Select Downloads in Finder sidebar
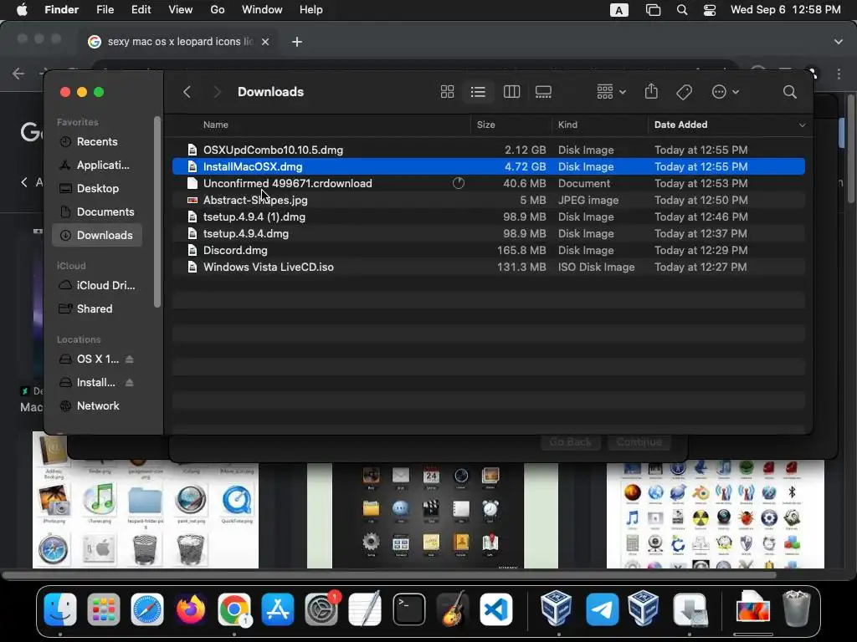Viewport: 857px width, 642px height. pos(97,235)
